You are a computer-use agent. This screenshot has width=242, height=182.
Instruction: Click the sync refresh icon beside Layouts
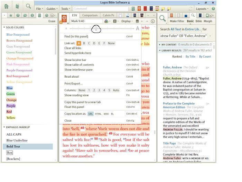(x=191, y=9)
